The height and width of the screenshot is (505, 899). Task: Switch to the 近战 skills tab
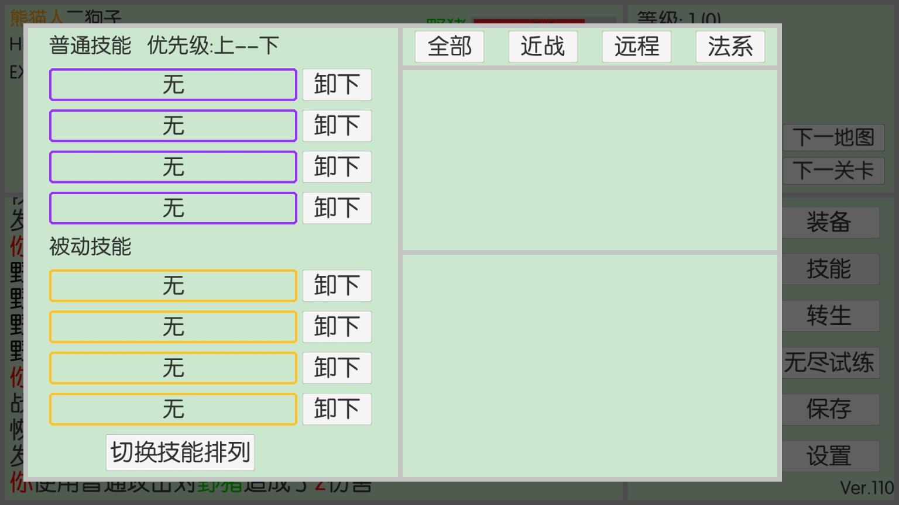(542, 46)
